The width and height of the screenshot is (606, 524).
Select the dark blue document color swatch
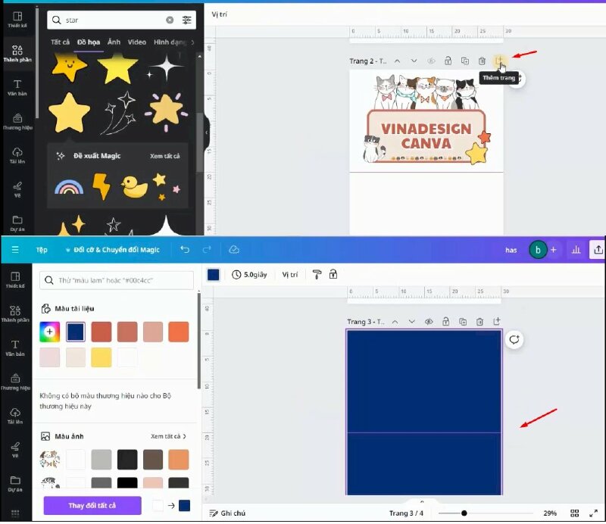tap(75, 331)
